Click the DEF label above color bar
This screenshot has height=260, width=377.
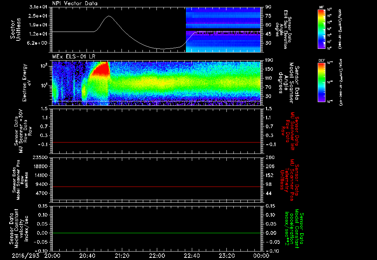click(x=322, y=61)
